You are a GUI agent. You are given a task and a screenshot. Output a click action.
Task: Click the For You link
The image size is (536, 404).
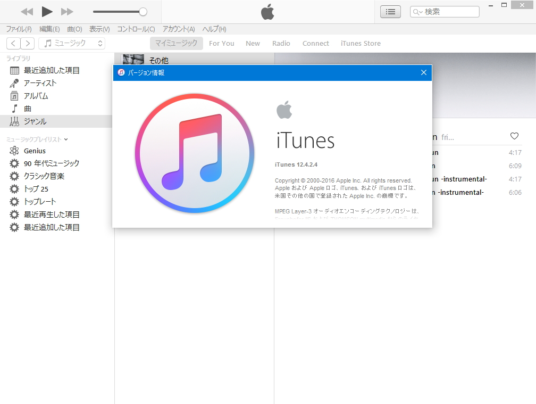222,43
